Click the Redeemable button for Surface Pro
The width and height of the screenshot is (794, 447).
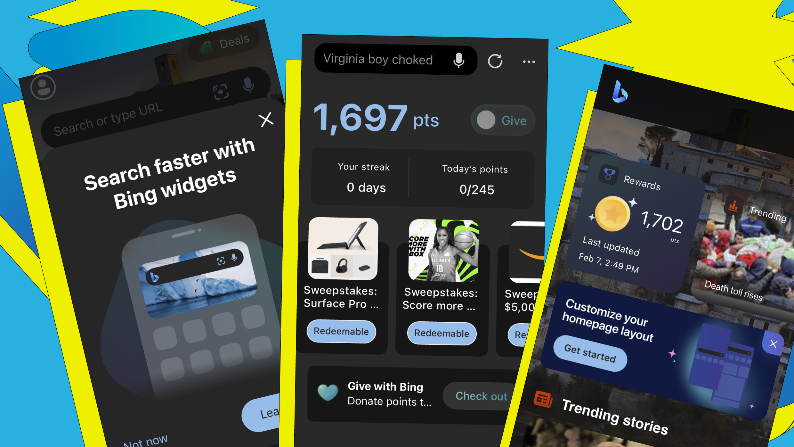click(342, 332)
